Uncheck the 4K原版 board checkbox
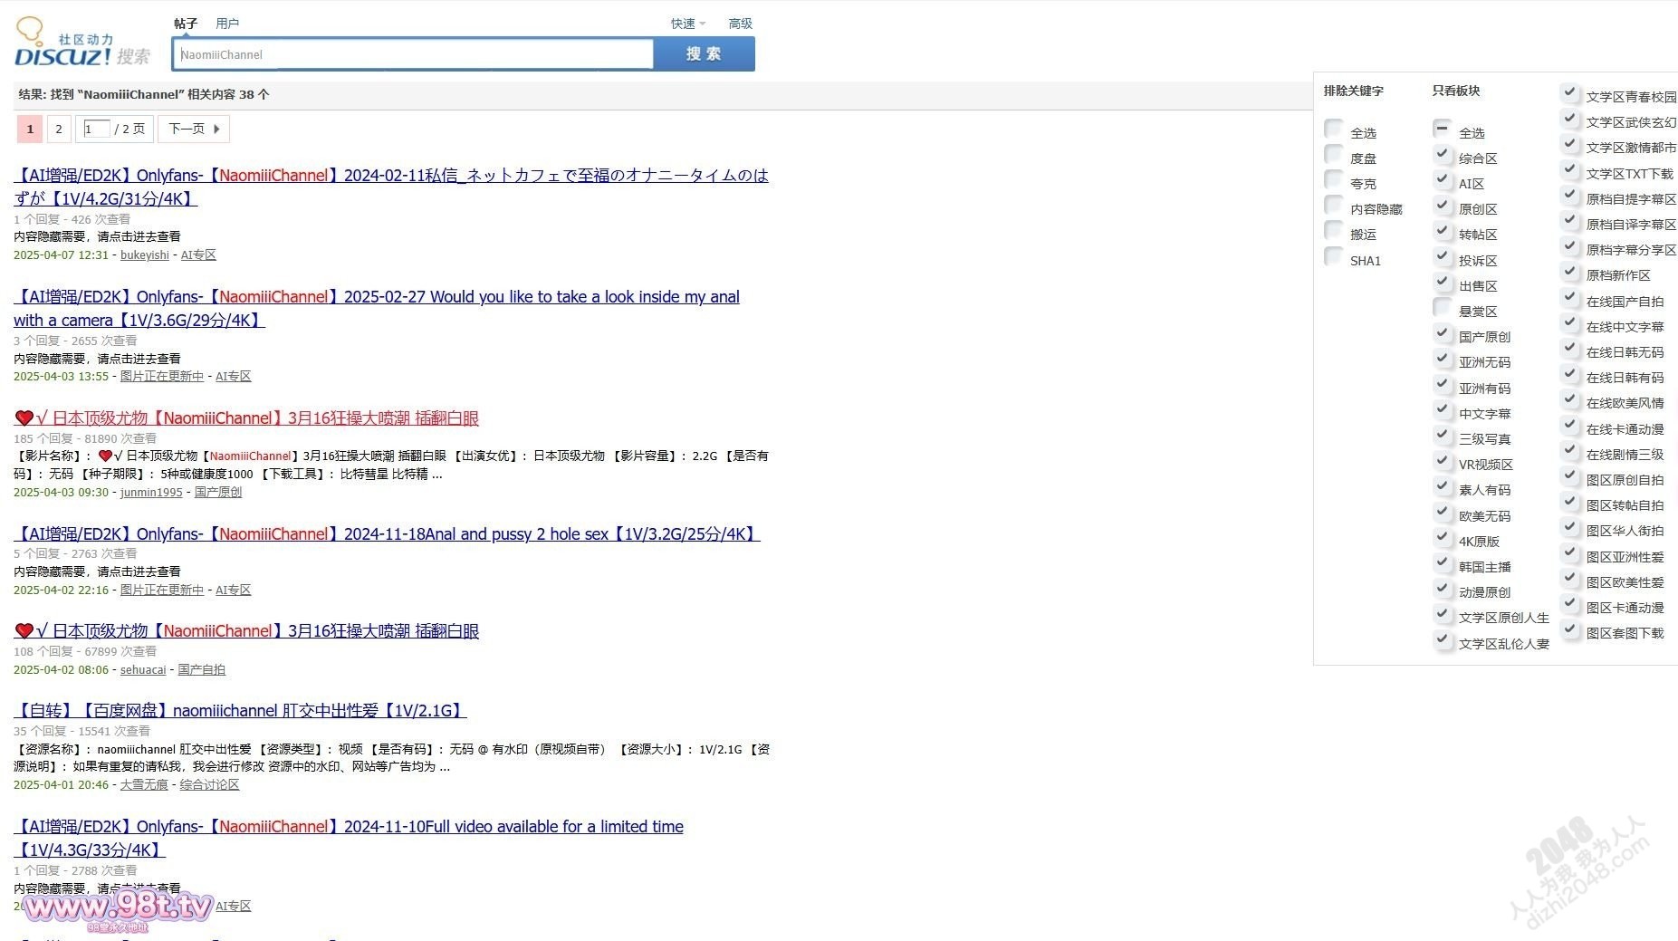The height and width of the screenshot is (941, 1678). coord(1443,537)
